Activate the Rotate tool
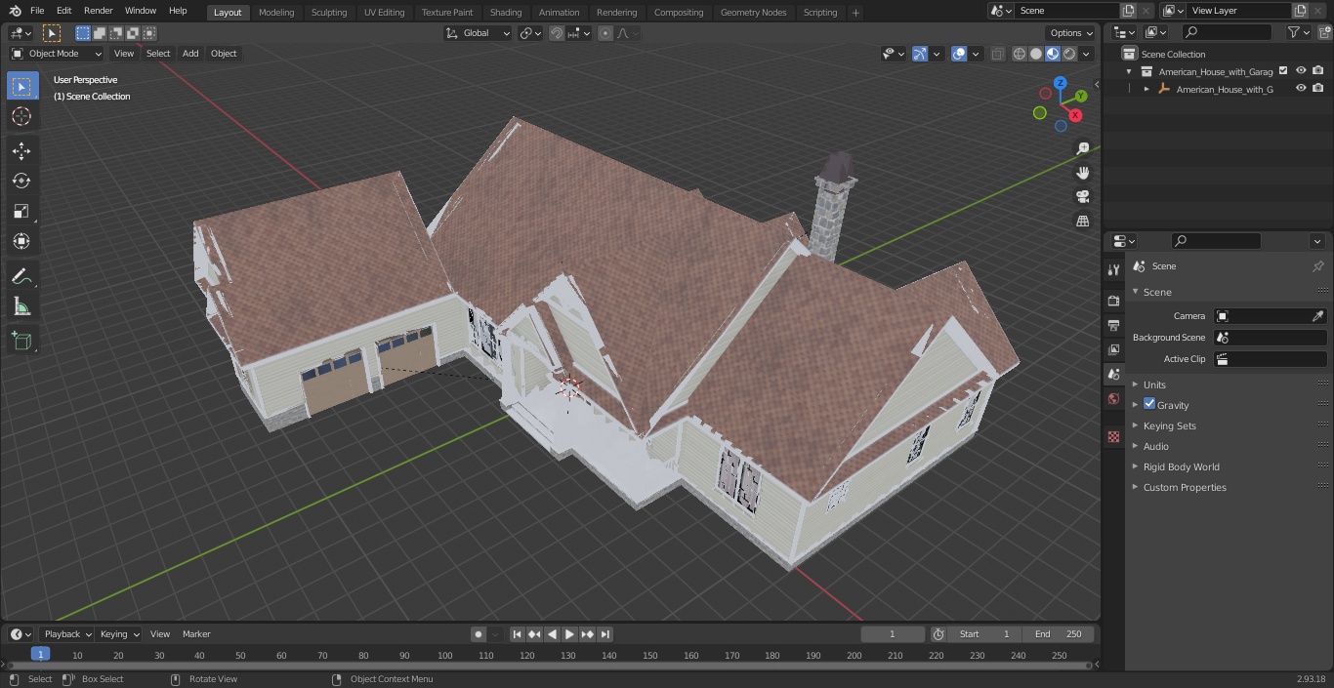 21,181
